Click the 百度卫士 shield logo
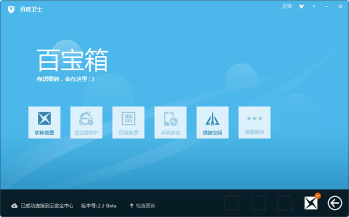The image size is (349, 217). [x=11, y=9]
